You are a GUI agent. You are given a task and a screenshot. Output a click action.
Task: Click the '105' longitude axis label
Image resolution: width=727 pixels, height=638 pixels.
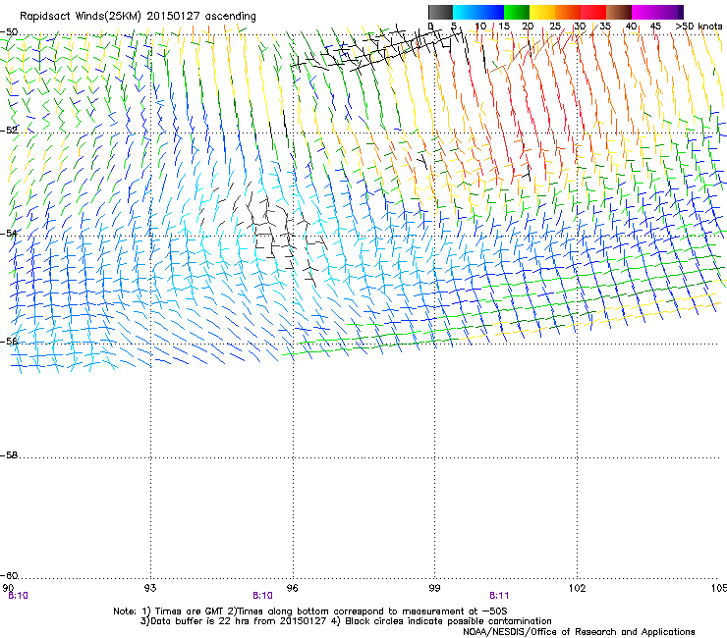[x=719, y=588]
